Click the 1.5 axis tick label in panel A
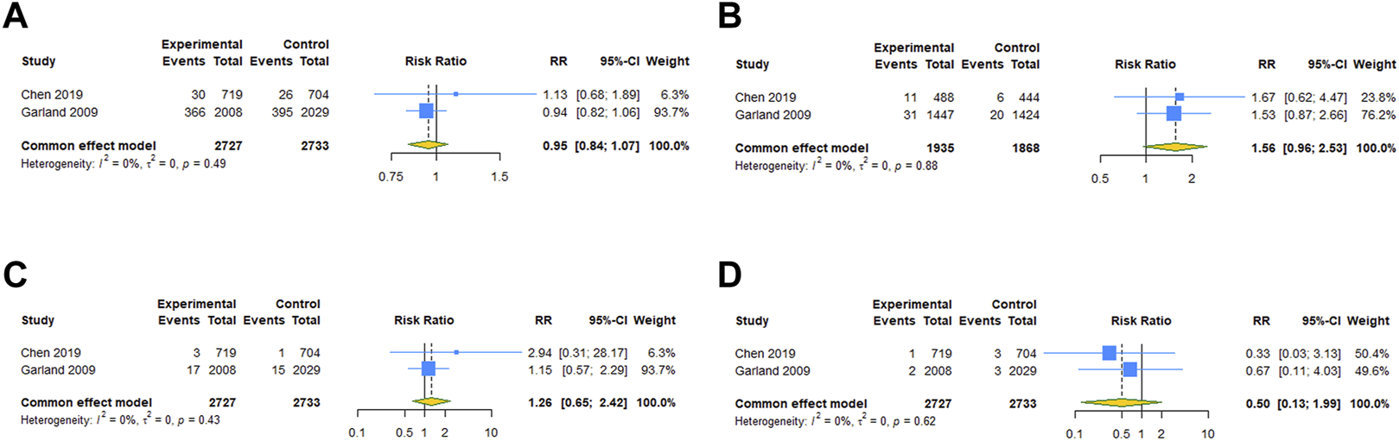 pyautogui.click(x=499, y=177)
